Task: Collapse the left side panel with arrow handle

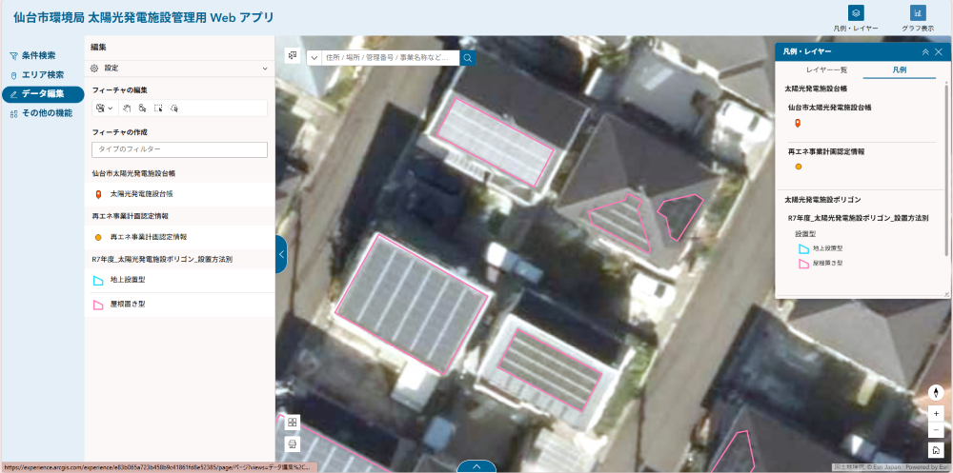Action: point(281,254)
